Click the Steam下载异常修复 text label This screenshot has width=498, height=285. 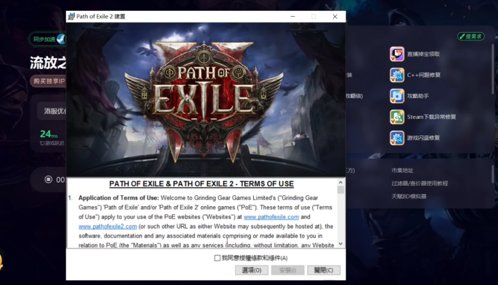(432, 117)
